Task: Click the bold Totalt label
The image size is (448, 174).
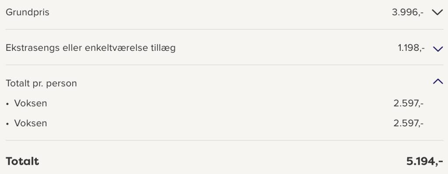Action: point(22,161)
